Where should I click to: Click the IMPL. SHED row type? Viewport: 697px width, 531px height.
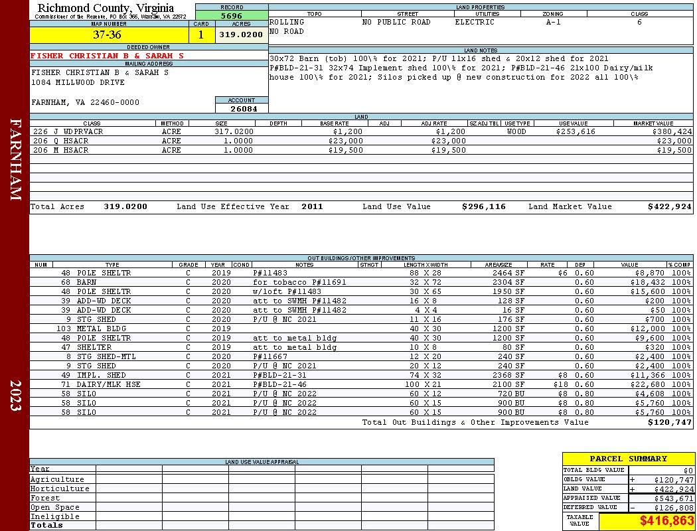[x=102, y=375]
